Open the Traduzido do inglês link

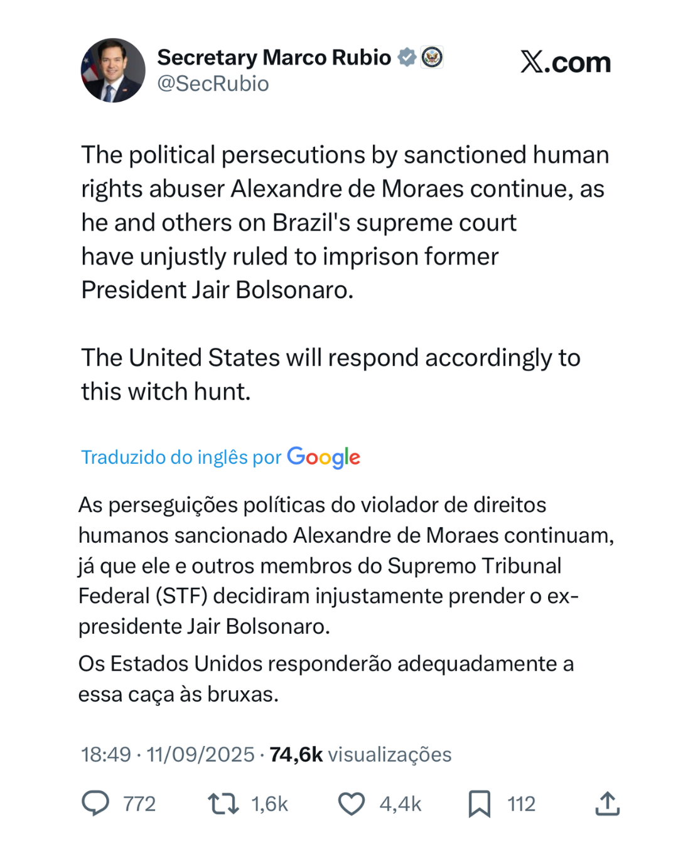[181, 457]
